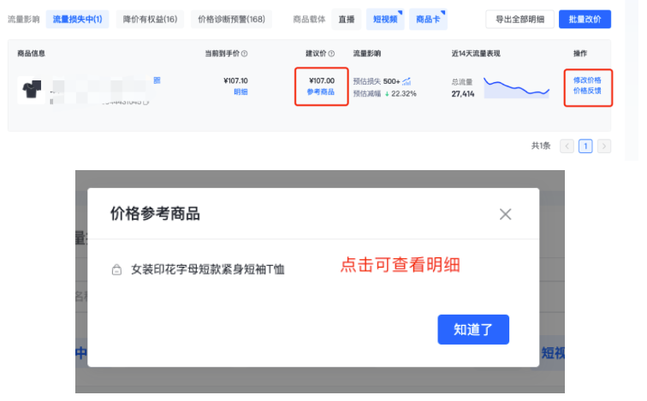Select the 流量损失中(1) tab
Image resolution: width=647 pixels, height=401 pixels.
pyautogui.click(x=77, y=19)
